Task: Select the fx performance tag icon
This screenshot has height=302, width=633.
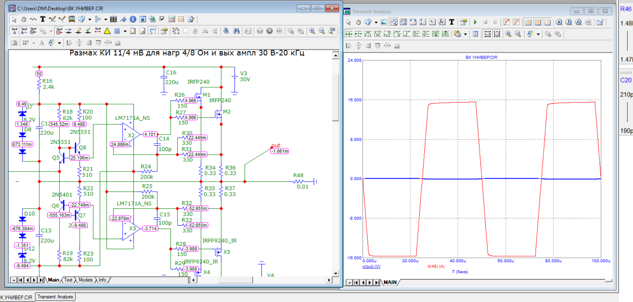Action: 442,22
